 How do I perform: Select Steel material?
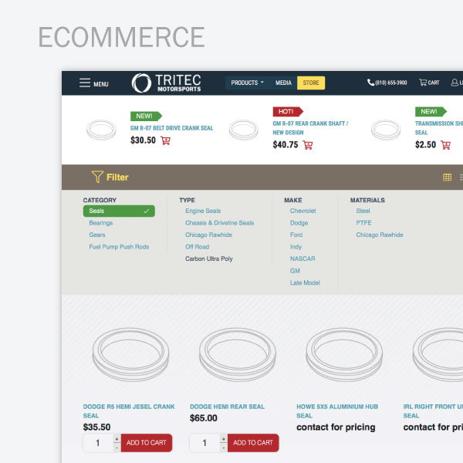pyautogui.click(x=363, y=211)
